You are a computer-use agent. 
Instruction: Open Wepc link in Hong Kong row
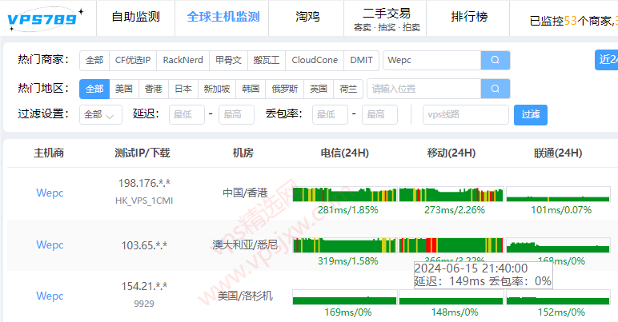pyautogui.click(x=50, y=193)
